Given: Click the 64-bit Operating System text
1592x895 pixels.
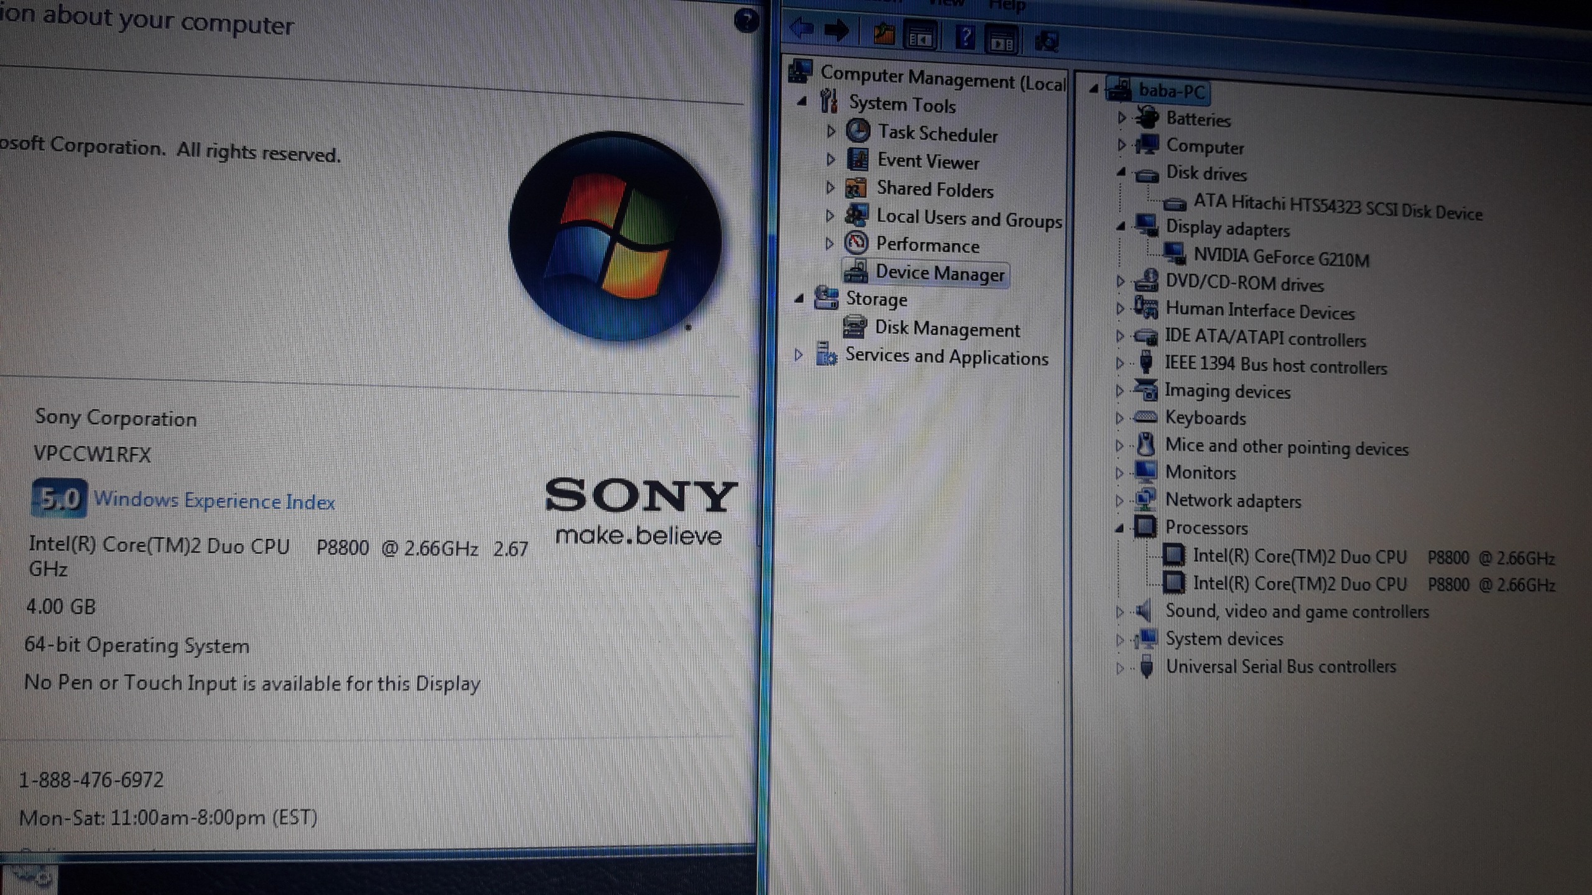Looking at the screenshot, I should [137, 645].
